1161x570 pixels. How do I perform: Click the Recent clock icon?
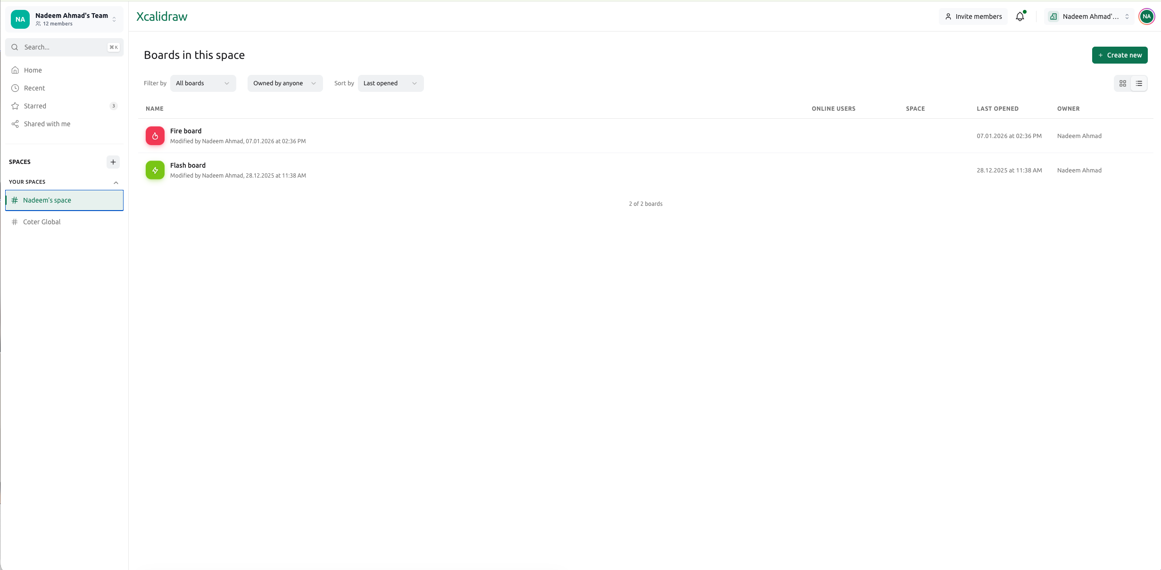coord(15,88)
